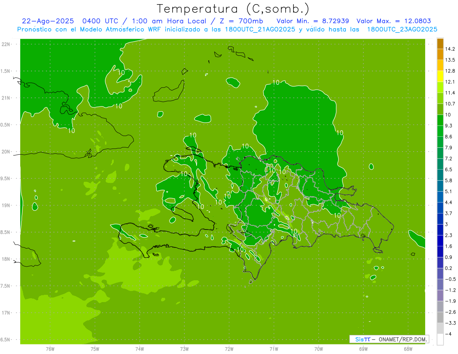Click the color scale label '12.1'
Image resolution: width=458 pixels, height=354 pixels.
pos(450,82)
